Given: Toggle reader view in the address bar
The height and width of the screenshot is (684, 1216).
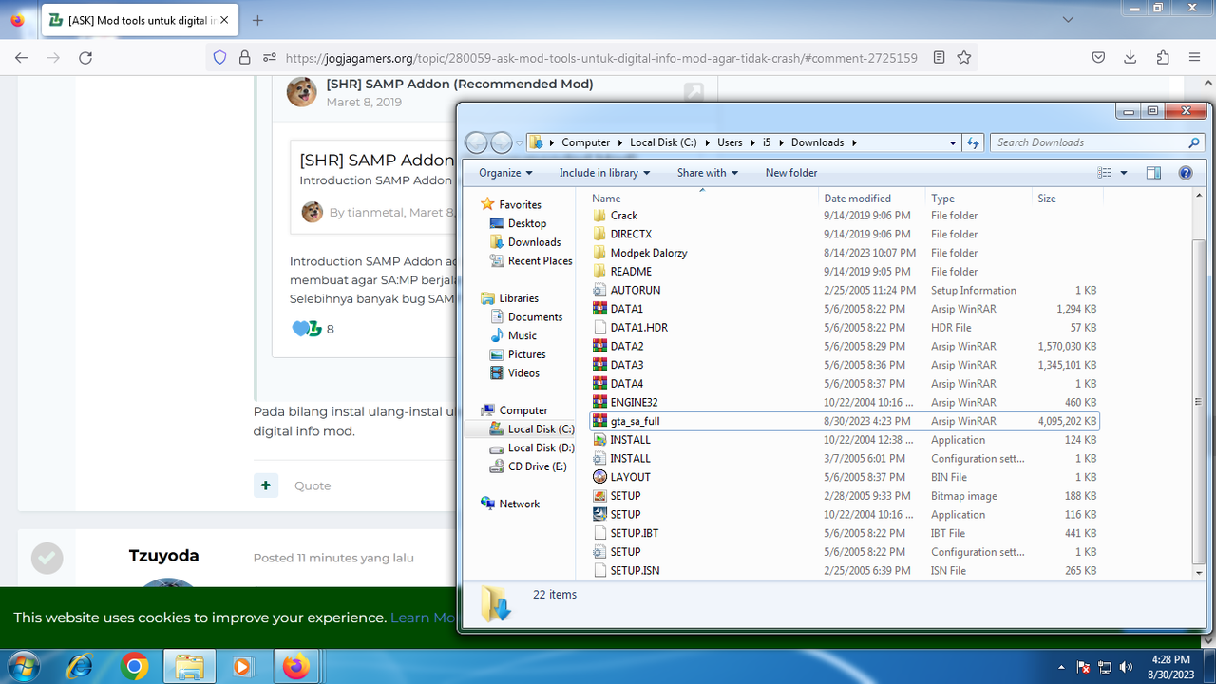Looking at the screenshot, I should point(939,57).
